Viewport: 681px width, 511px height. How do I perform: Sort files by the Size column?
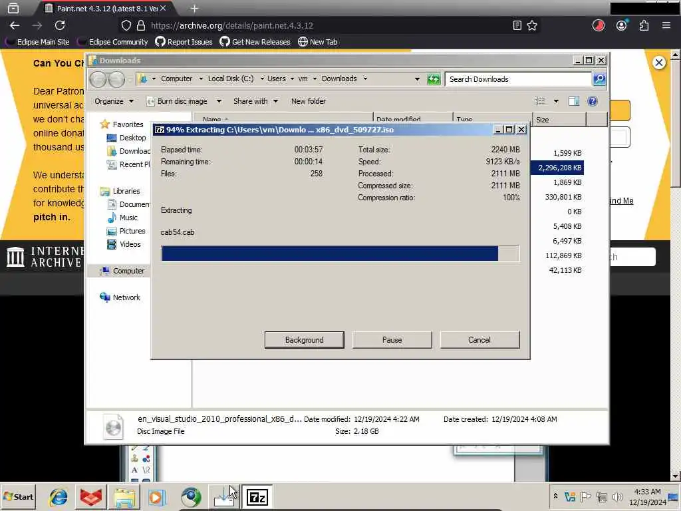point(559,120)
